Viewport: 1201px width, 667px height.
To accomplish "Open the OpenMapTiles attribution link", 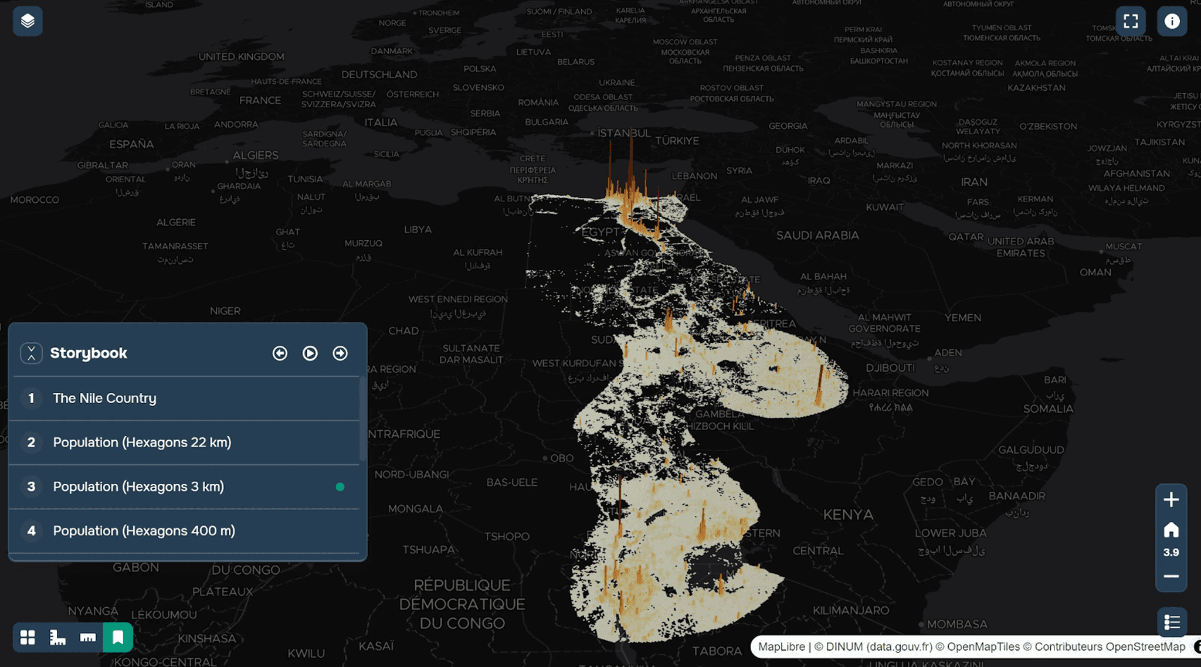I will point(983,646).
